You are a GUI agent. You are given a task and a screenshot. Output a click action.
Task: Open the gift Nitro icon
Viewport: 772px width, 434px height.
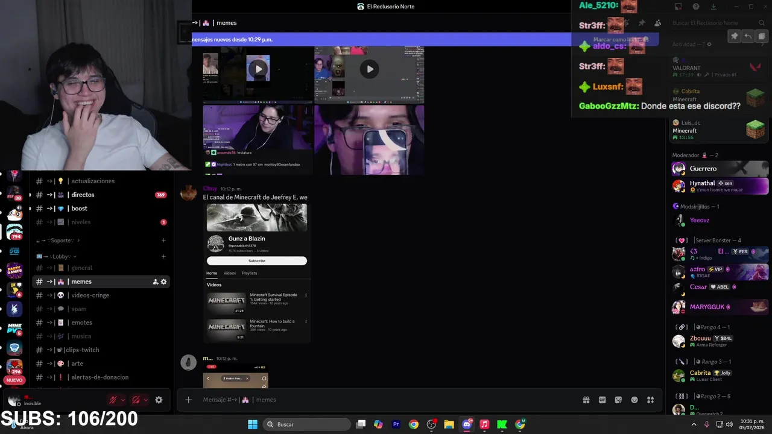coord(586,400)
